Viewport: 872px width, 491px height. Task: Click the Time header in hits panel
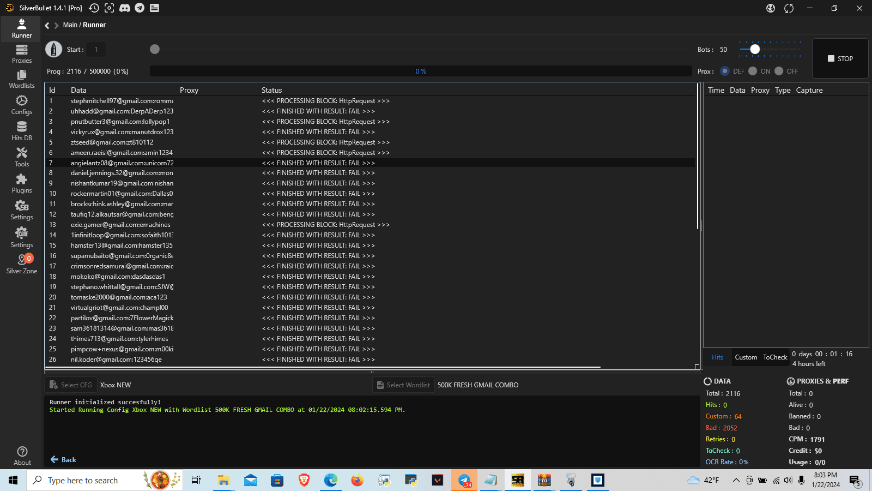tap(716, 90)
